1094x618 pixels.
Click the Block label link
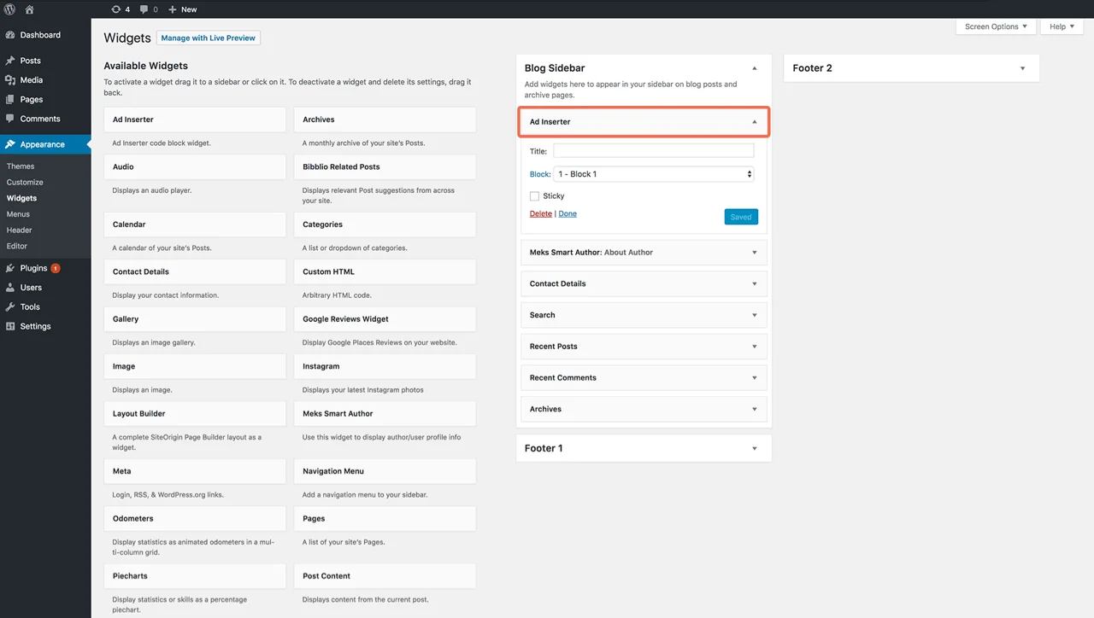(540, 174)
